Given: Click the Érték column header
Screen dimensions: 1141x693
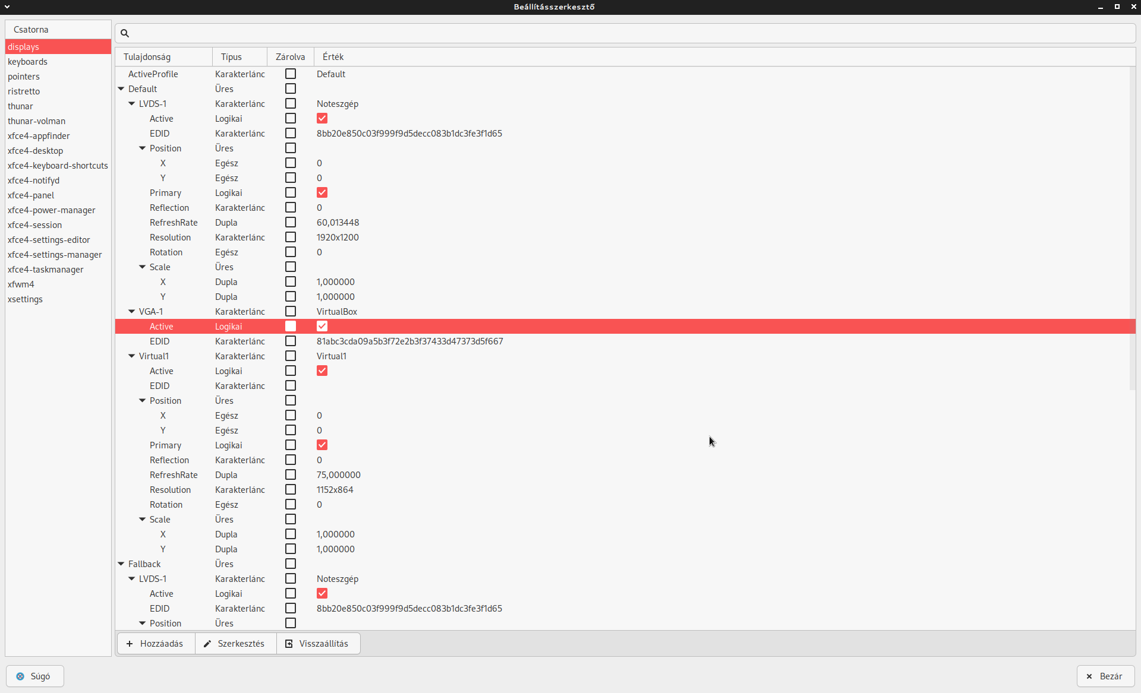Looking at the screenshot, I should click(724, 57).
